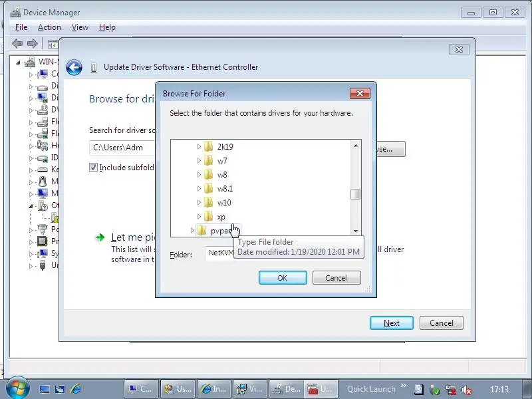Image resolution: width=532 pixels, height=399 pixels.
Task: Expand the Quick Launch overflow chevron
Action: 404,386
